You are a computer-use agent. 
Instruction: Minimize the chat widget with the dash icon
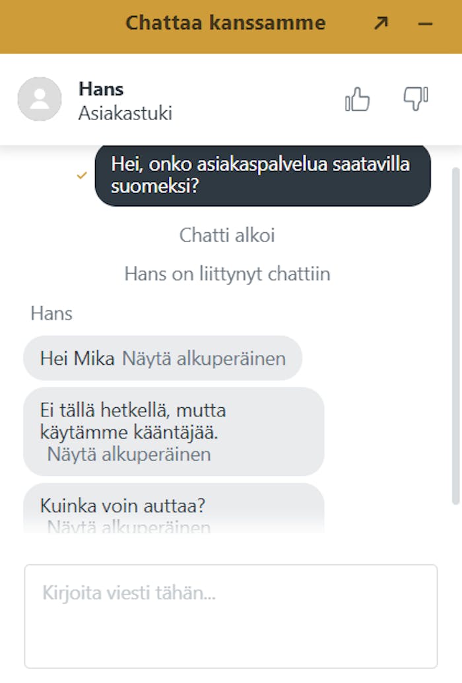426,24
